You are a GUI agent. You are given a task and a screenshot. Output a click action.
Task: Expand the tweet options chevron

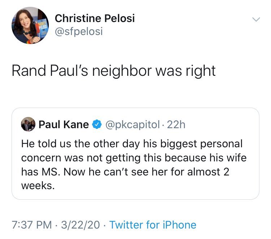255,19
